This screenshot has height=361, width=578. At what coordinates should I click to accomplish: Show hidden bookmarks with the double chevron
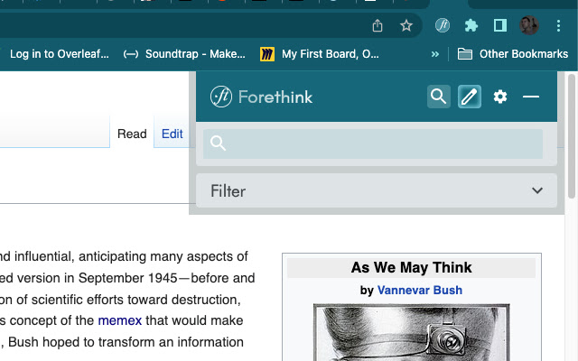tap(435, 54)
